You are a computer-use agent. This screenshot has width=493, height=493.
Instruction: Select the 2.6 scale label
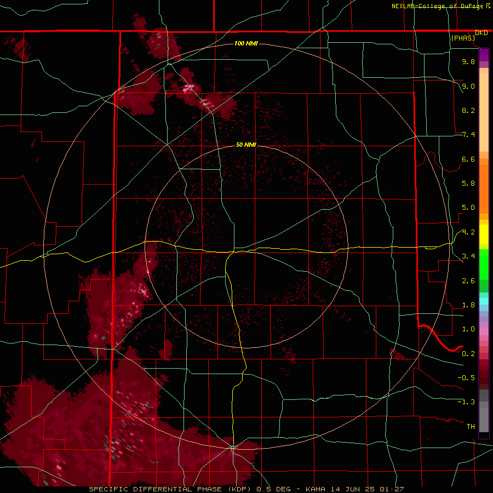coord(468,281)
